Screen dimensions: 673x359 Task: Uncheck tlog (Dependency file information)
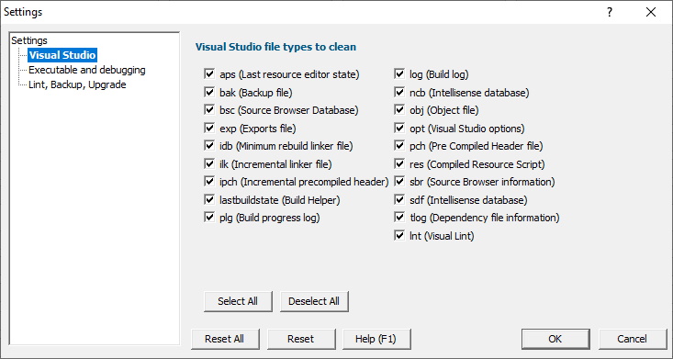point(399,218)
